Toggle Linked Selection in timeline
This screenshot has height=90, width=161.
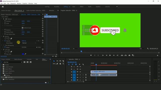coord(76,64)
